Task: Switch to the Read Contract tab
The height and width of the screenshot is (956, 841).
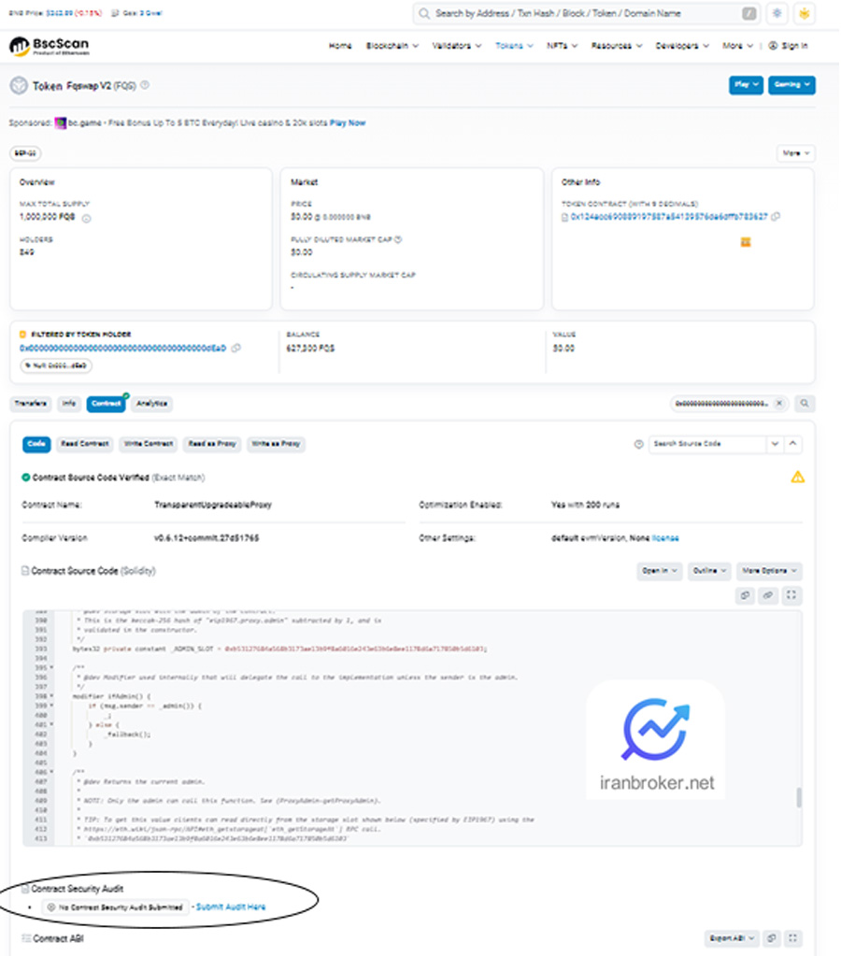Action: click(x=85, y=444)
